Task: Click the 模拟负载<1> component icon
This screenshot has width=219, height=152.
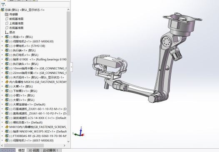Action: coord(7,122)
